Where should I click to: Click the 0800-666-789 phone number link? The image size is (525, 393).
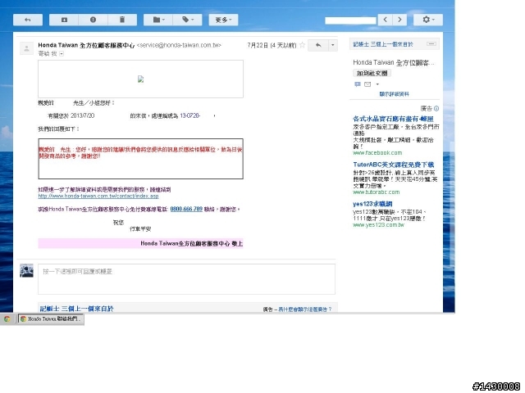click(186, 209)
